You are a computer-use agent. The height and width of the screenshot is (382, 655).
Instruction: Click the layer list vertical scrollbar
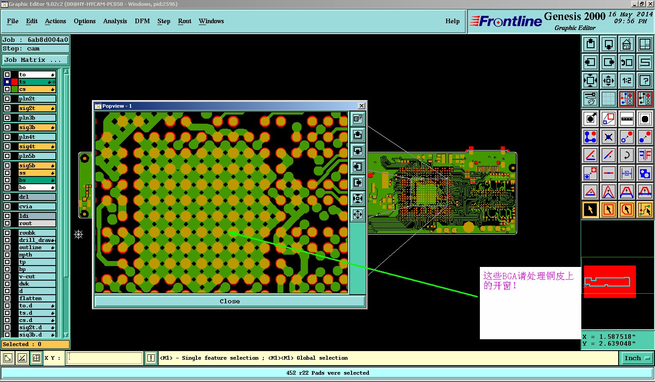[66, 202]
